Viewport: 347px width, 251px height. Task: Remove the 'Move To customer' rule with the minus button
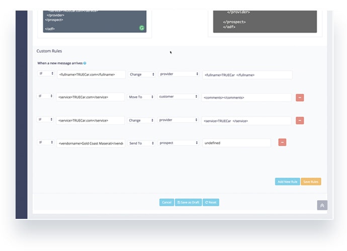(300, 97)
